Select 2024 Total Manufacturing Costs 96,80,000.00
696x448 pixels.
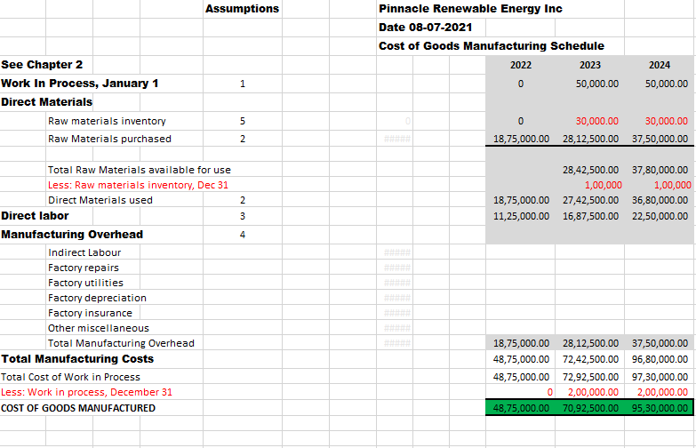[x=660, y=359]
